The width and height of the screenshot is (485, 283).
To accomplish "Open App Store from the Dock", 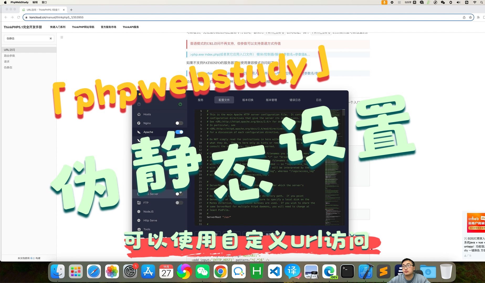I will pos(148,271).
